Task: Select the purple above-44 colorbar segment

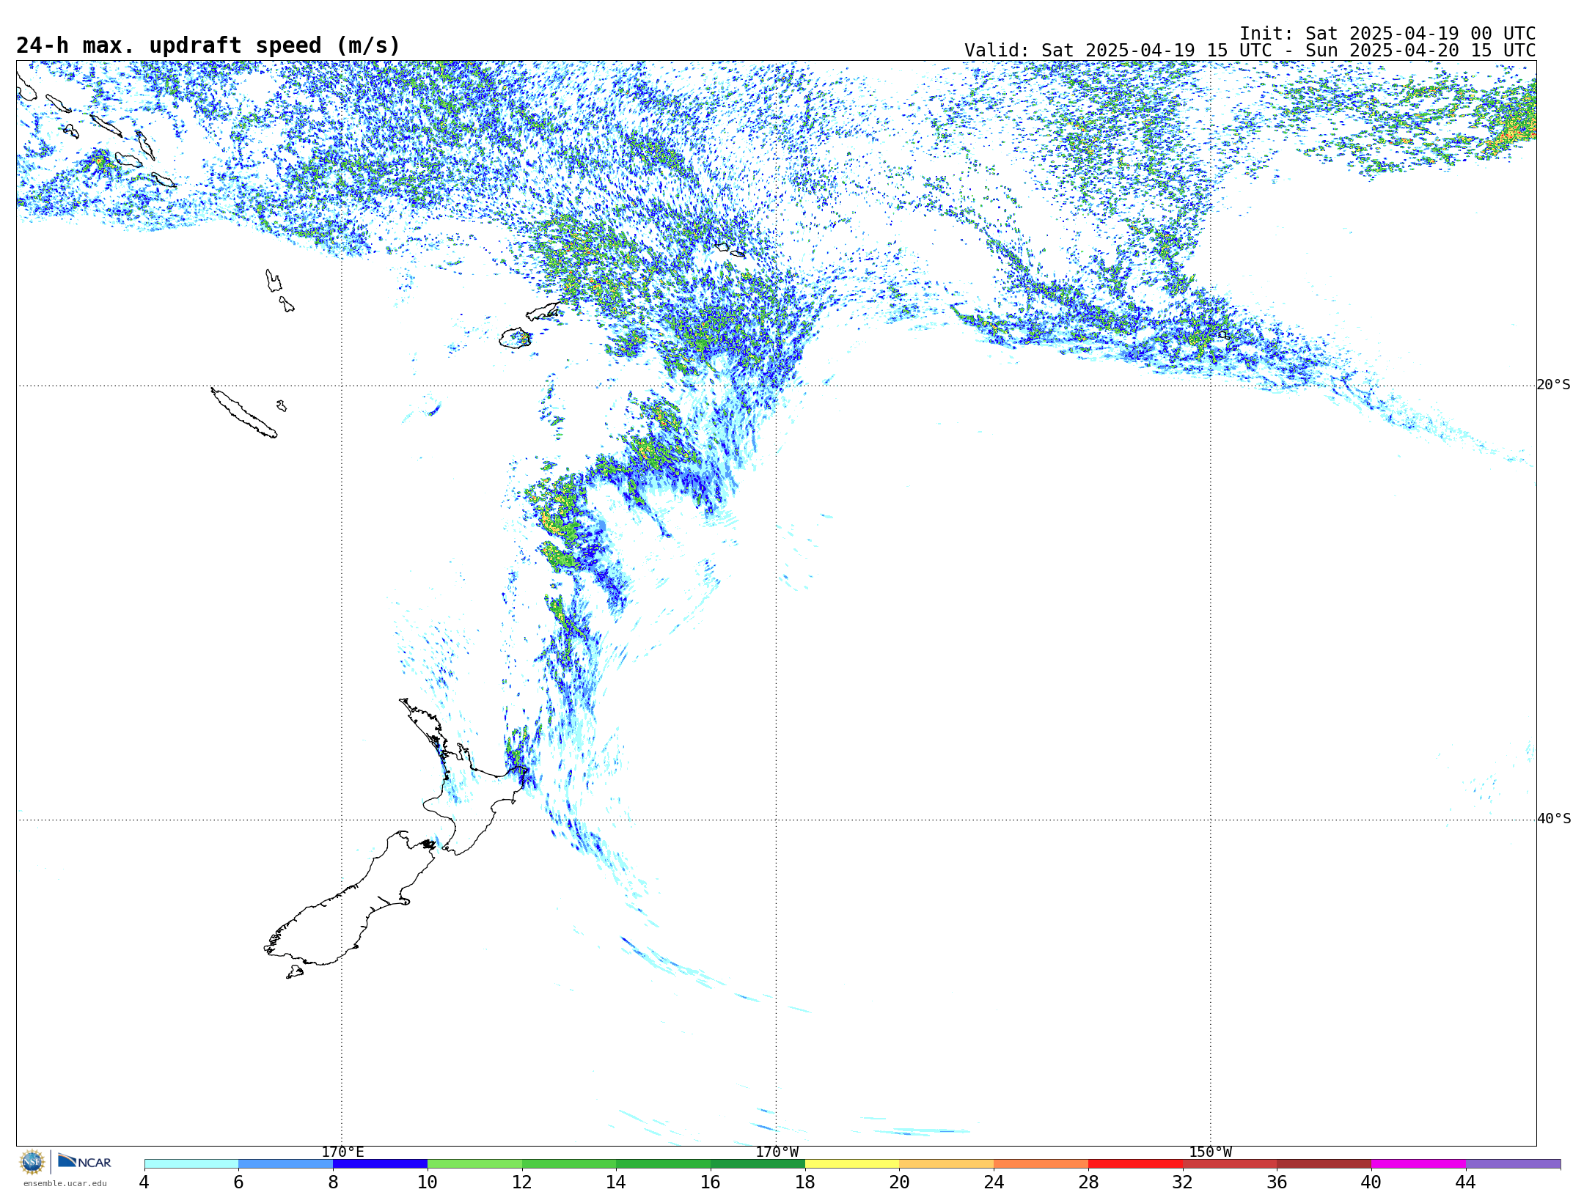Action: pyautogui.click(x=1513, y=1164)
